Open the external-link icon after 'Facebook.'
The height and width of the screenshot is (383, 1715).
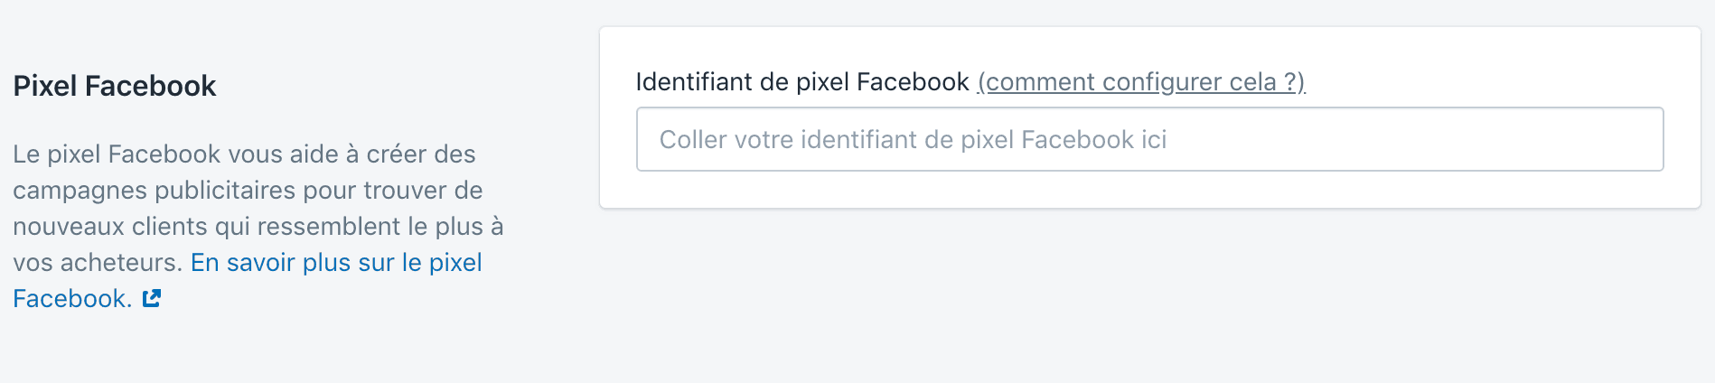coord(152,298)
